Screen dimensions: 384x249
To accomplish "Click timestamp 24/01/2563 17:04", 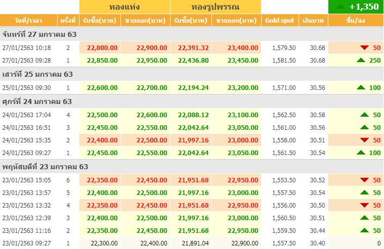I will click(26, 115).
